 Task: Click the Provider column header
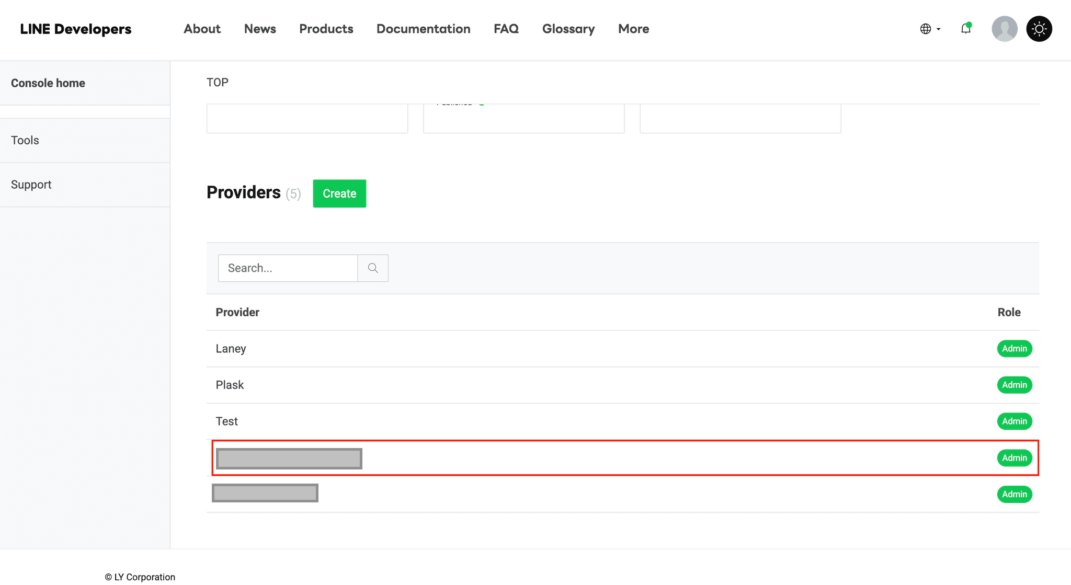tap(237, 313)
